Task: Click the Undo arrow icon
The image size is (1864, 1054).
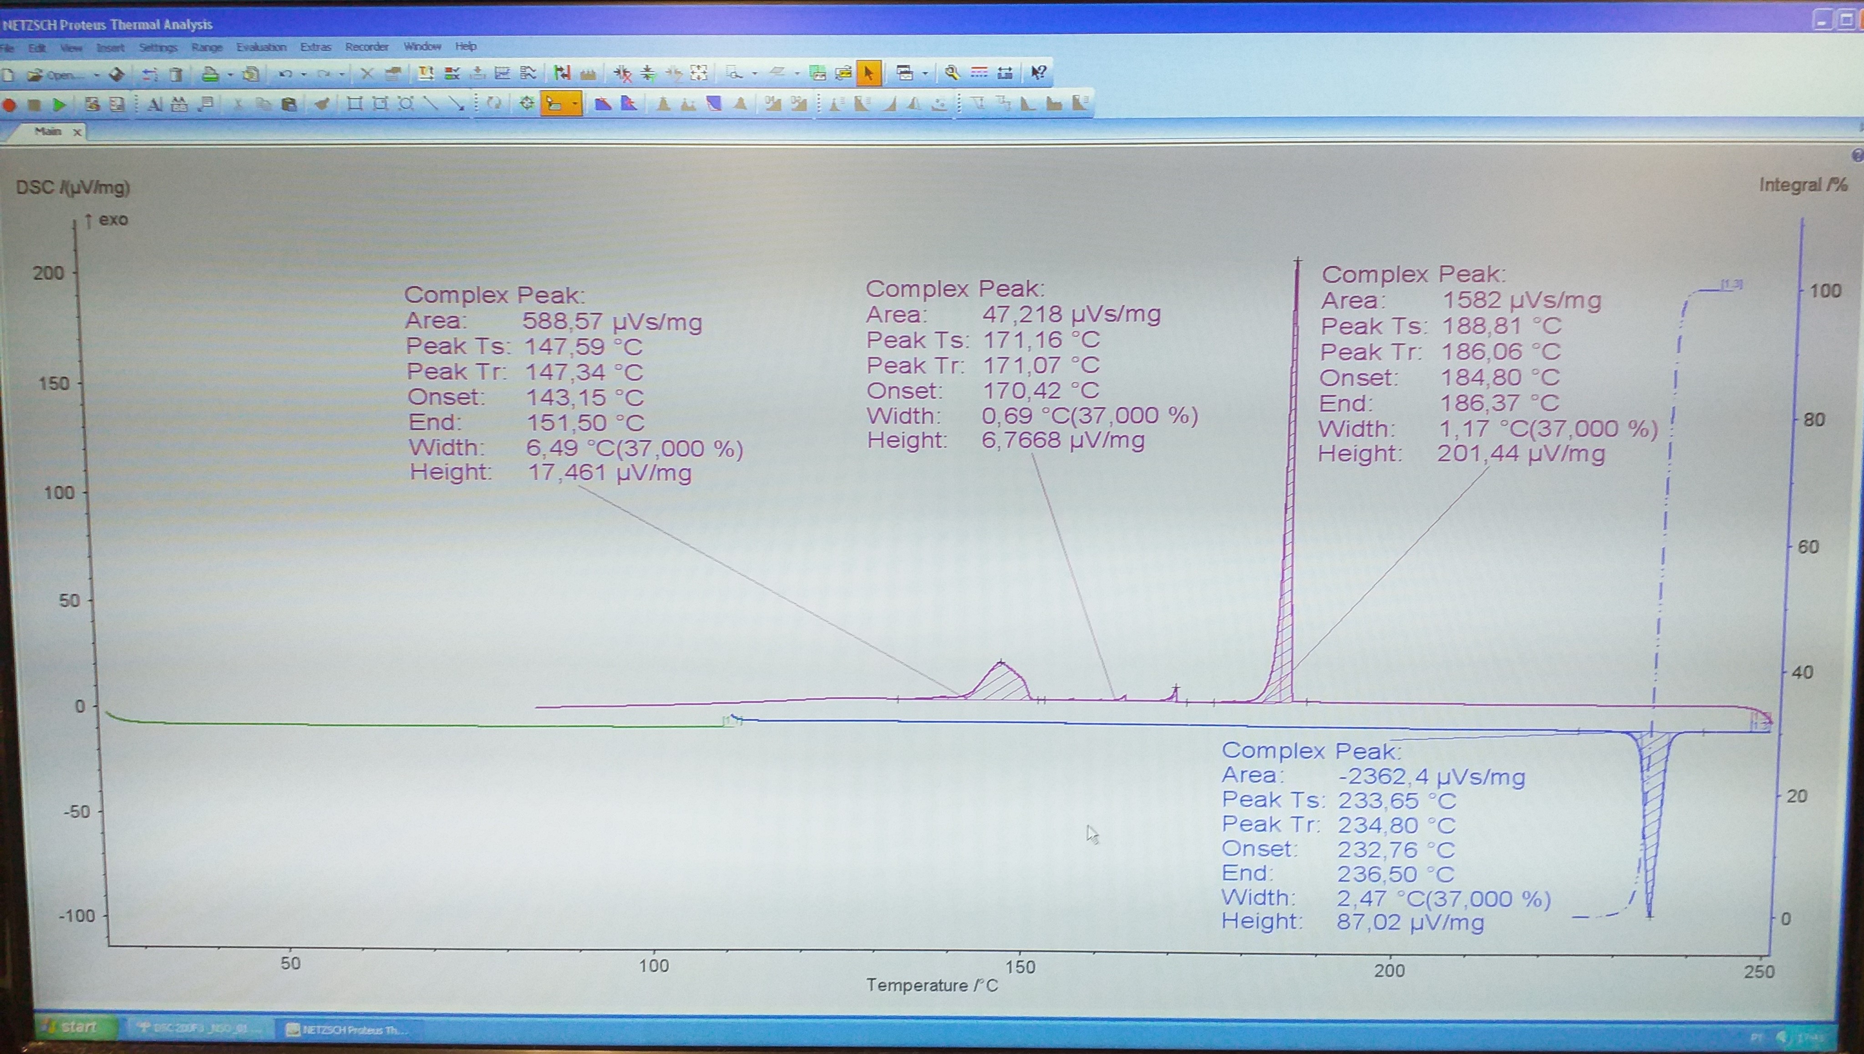Action: coord(285,74)
